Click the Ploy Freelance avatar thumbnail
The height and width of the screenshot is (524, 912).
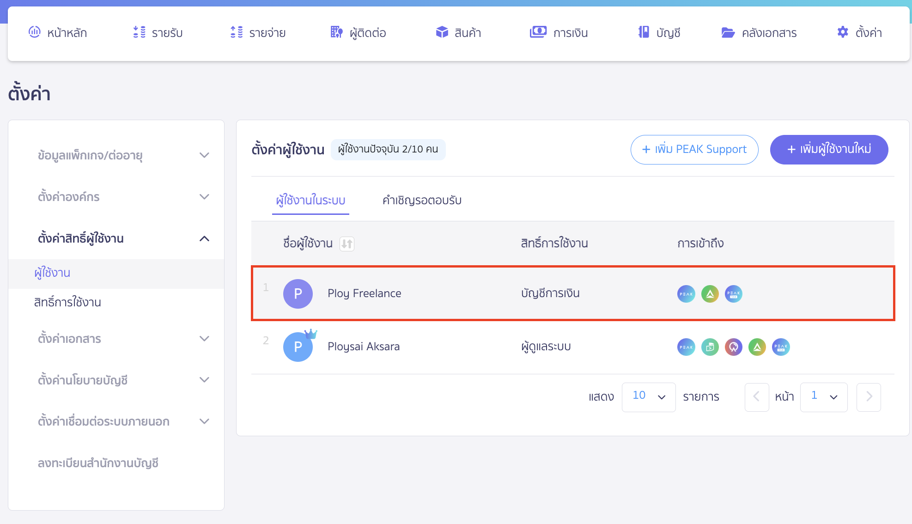pyautogui.click(x=298, y=293)
